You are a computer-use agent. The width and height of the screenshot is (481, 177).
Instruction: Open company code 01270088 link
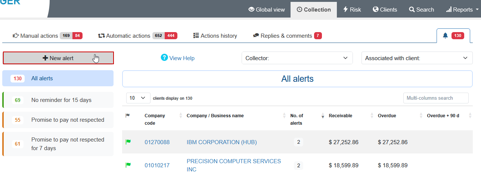[157, 142]
